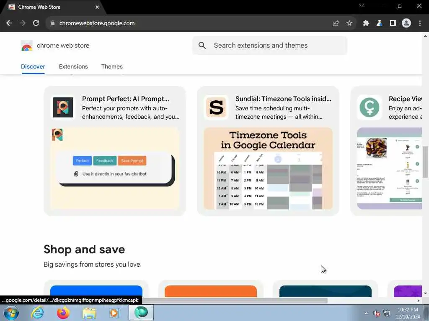Close the Chrome Web Store tab
429x321 pixels.
(x=97, y=7)
